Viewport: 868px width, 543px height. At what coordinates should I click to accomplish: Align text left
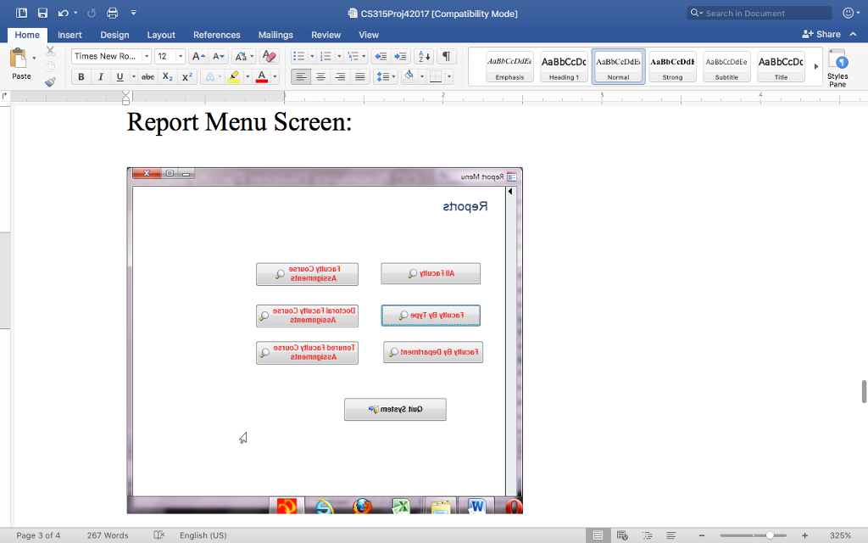pyautogui.click(x=301, y=77)
